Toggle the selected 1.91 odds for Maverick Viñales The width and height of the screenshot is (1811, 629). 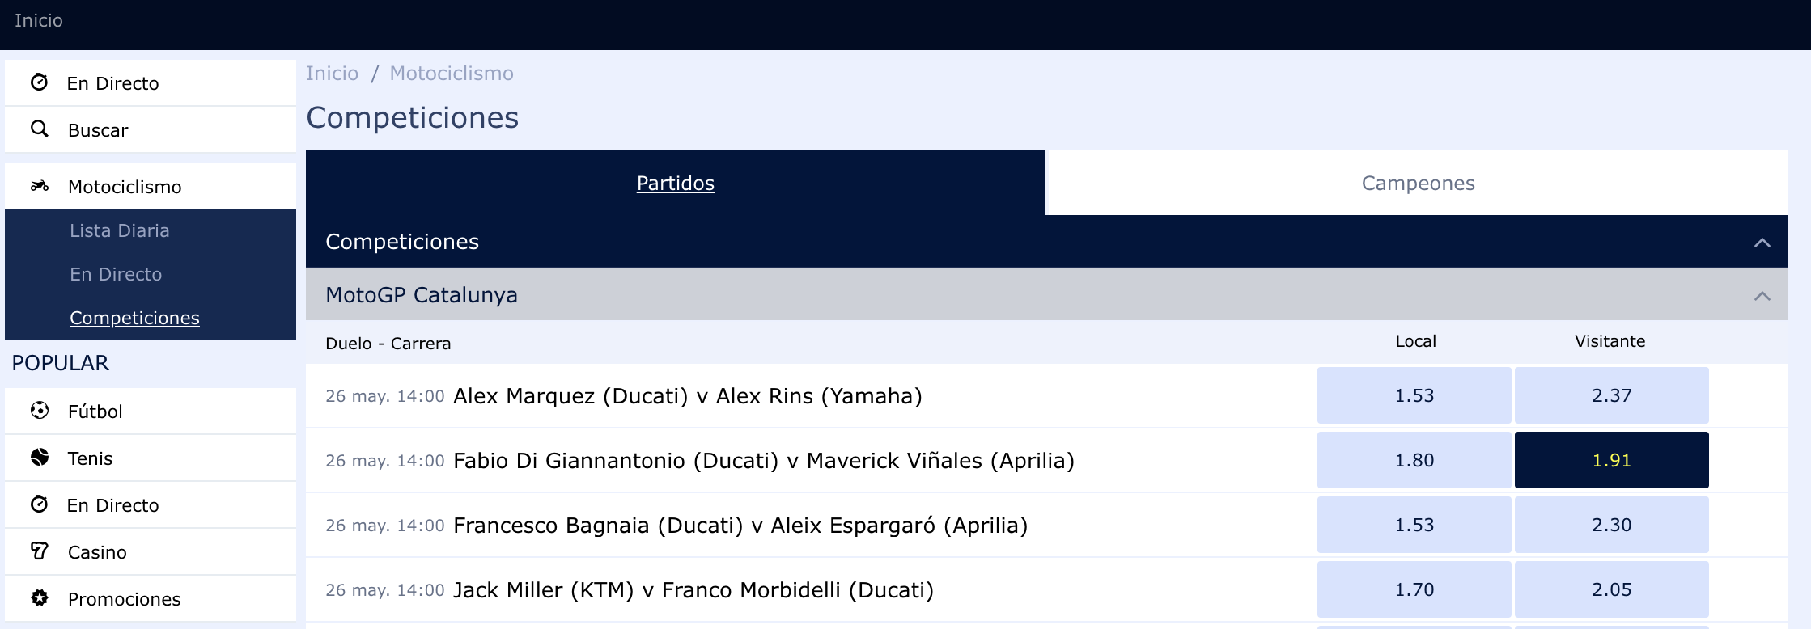[1611, 460]
